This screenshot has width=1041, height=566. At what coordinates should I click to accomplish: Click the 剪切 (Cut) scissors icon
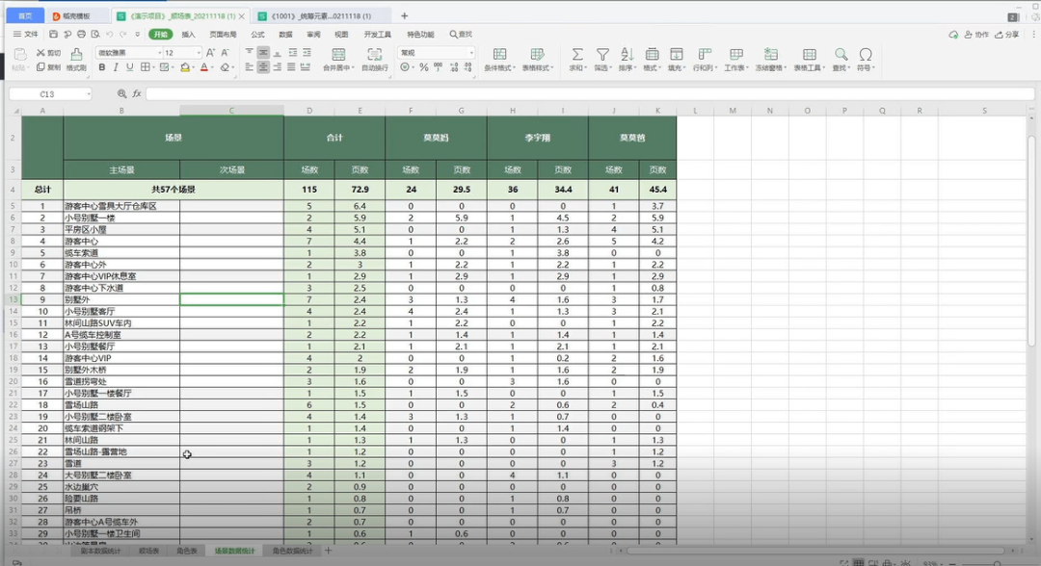[40, 52]
